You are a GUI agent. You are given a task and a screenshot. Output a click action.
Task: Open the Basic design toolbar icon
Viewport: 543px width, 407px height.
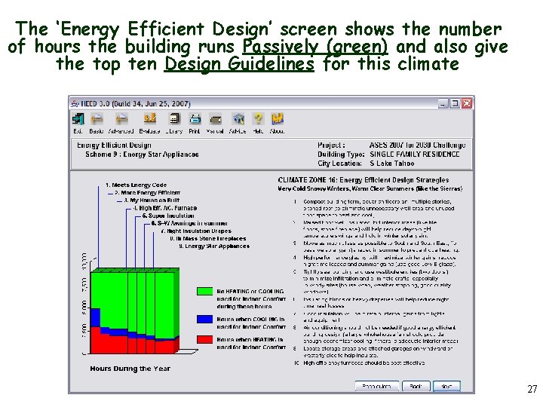[x=97, y=119]
